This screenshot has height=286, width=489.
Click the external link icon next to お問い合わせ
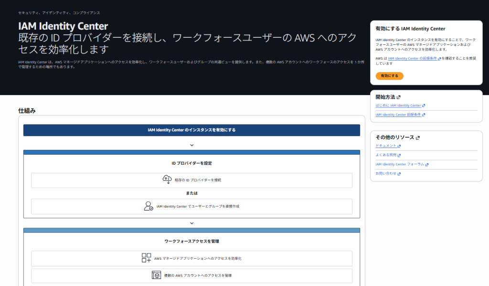[x=399, y=174]
